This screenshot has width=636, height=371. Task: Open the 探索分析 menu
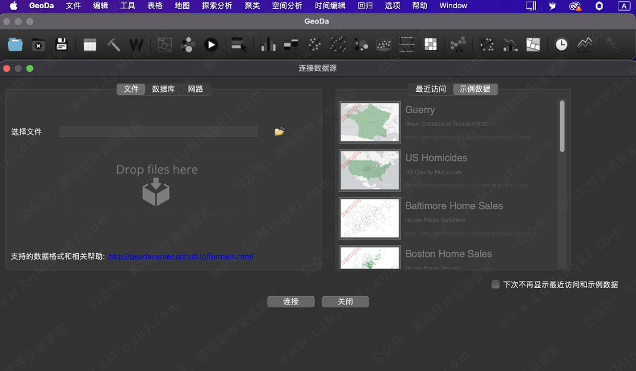tap(217, 6)
